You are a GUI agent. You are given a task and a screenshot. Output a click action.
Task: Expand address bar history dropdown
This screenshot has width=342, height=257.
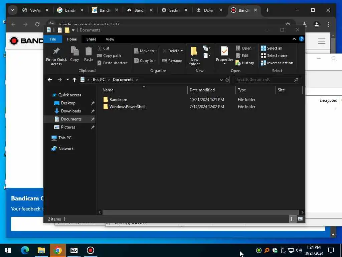221,80
